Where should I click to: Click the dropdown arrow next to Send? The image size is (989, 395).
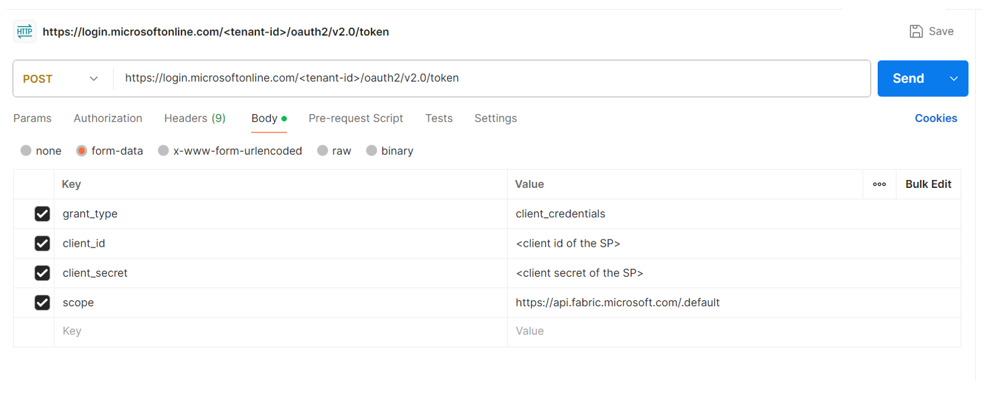(x=954, y=78)
